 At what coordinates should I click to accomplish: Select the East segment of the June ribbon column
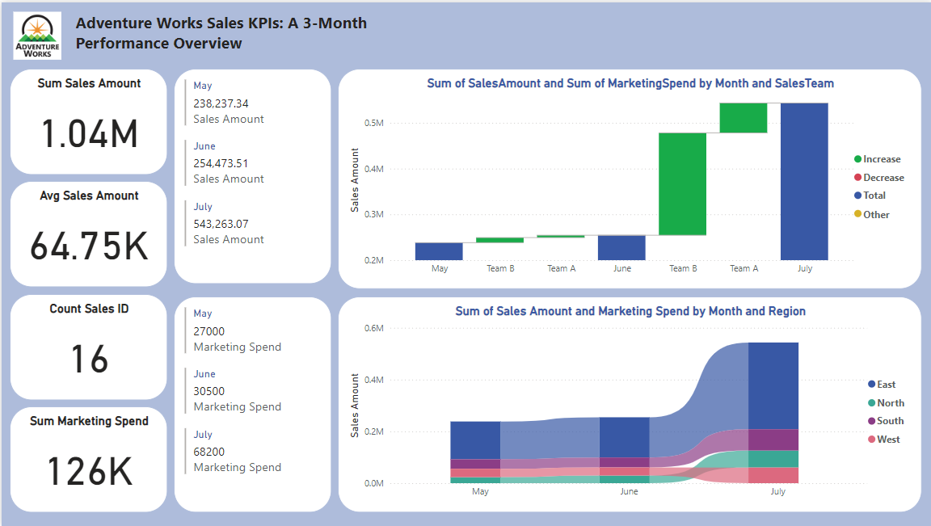click(624, 438)
